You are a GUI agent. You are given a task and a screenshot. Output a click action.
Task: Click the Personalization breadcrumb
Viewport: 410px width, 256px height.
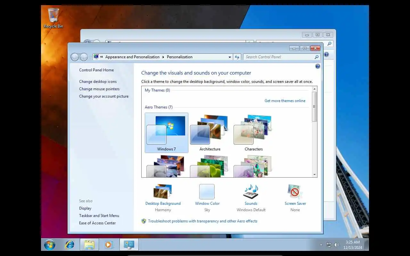(179, 57)
